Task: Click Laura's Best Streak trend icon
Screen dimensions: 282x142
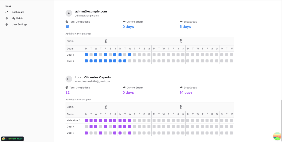Action: coord(181,88)
